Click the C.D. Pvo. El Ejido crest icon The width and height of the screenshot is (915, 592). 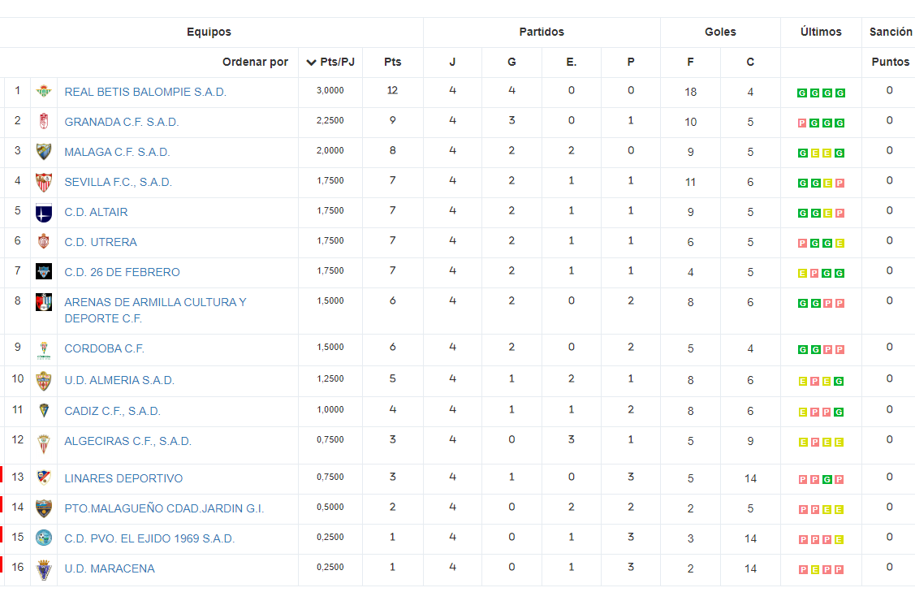44,538
